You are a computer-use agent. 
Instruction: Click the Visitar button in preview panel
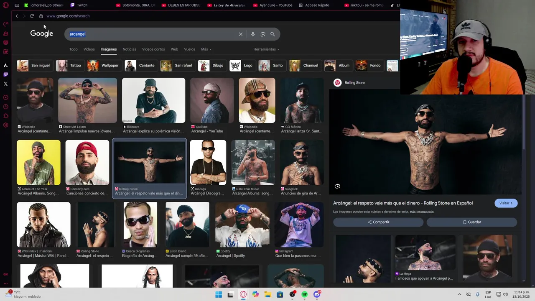(x=506, y=203)
